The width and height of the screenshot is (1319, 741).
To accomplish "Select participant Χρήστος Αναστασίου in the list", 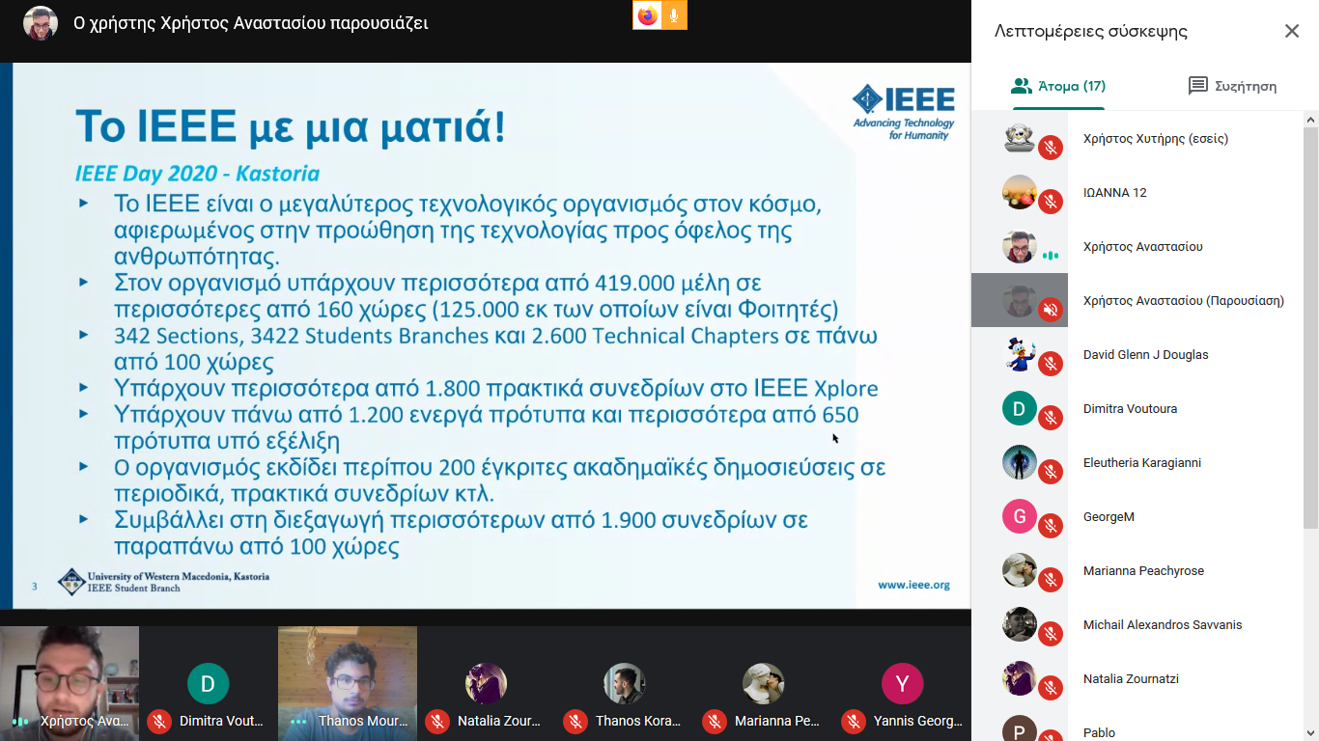I will pyautogui.click(x=1137, y=247).
